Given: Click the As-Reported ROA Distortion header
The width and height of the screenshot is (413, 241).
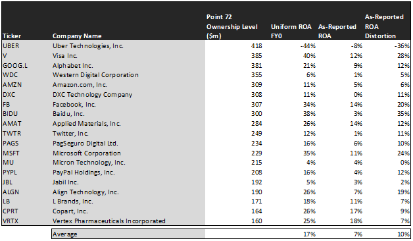Looking at the screenshot, I should 384,26.
